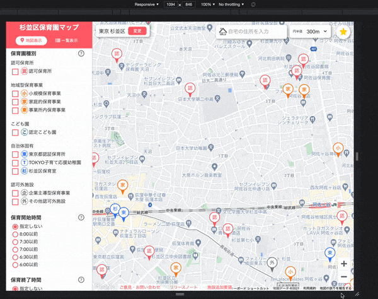The width and height of the screenshot is (378, 299).
Task: Click orange 家 marker near 大田黒公園
Action: click(x=176, y=269)
